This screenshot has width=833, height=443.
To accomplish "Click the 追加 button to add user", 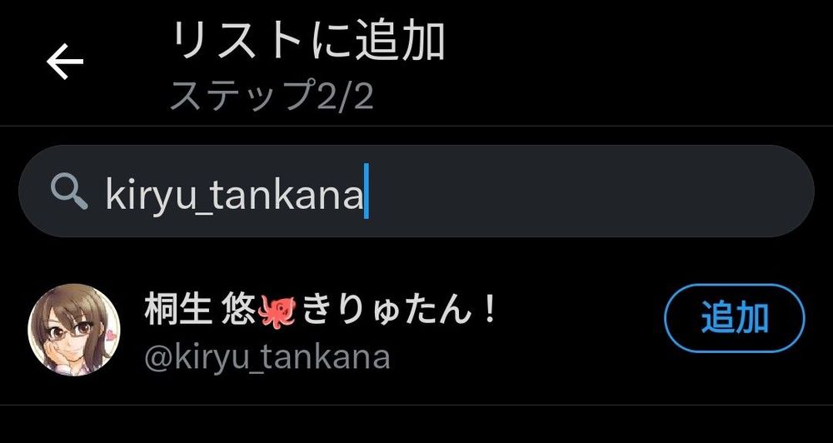I will point(734,318).
